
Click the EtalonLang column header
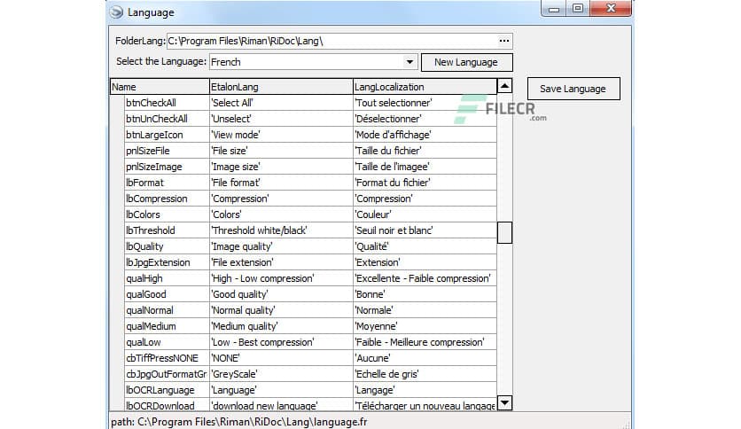280,87
